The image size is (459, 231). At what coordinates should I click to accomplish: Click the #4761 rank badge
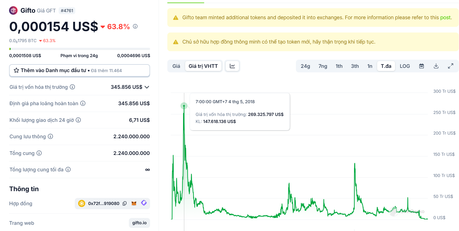pos(67,11)
